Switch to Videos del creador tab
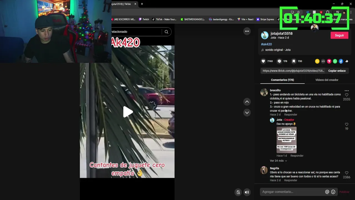The height and width of the screenshot is (200, 355). 327,80
